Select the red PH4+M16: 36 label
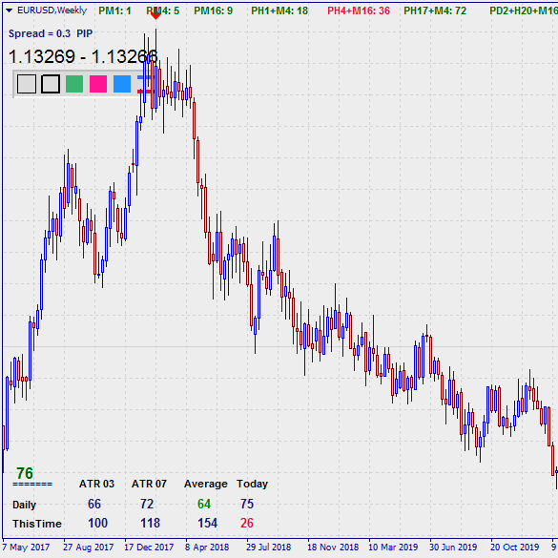The width and height of the screenshot is (558, 558). point(359,10)
